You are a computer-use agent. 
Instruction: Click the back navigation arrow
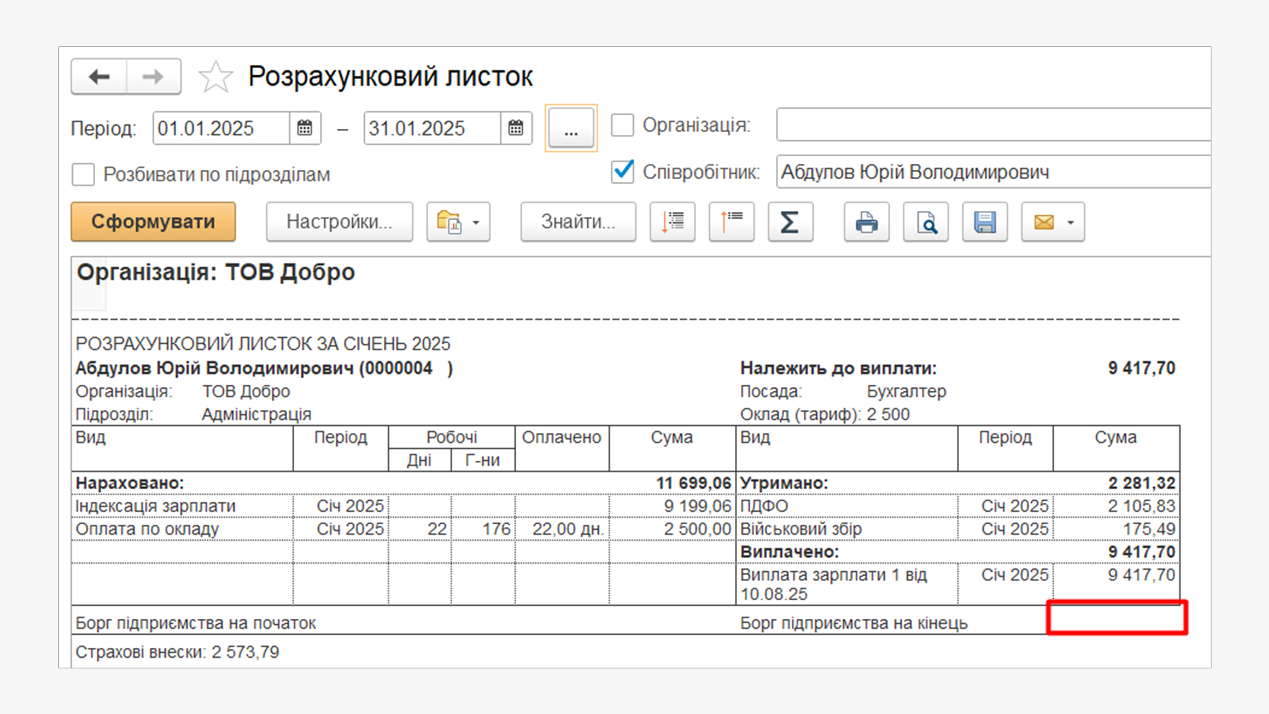click(x=99, y=77)
